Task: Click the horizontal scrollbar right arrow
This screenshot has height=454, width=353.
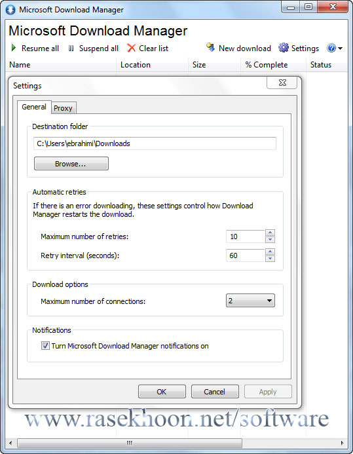Action: coord(343,443)
